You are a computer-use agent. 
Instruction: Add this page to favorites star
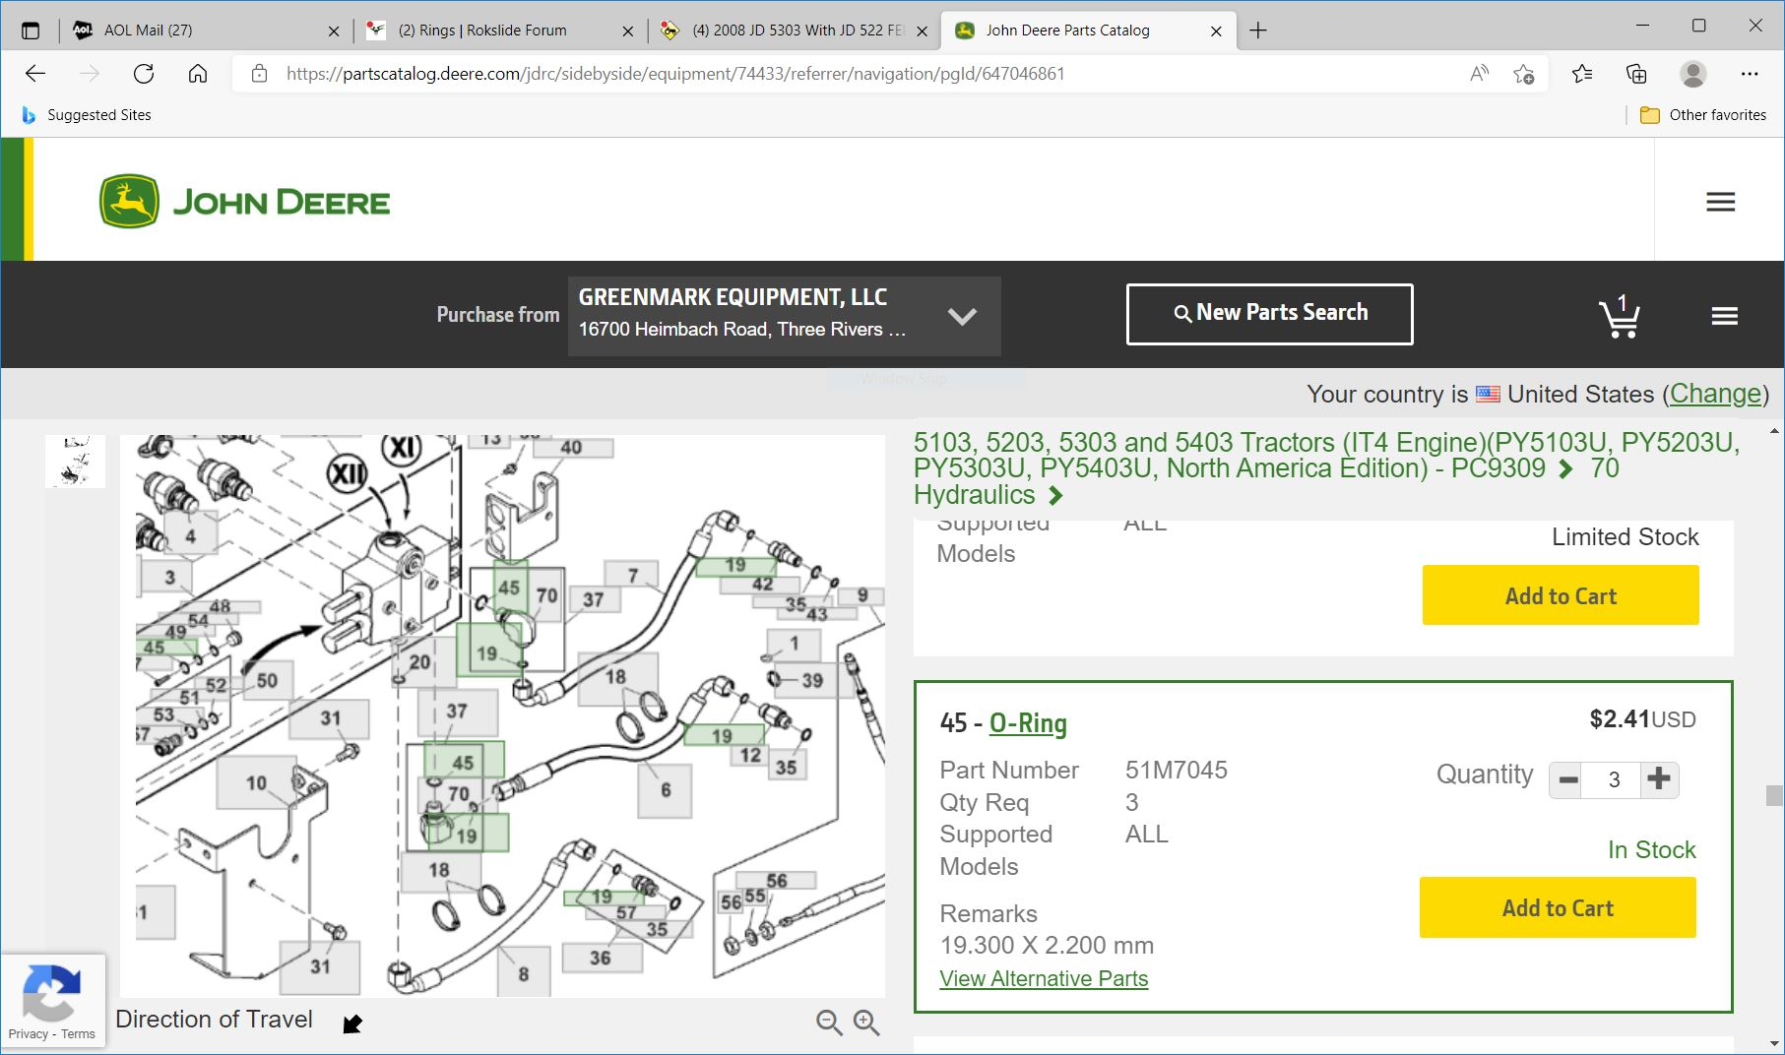1523,74
